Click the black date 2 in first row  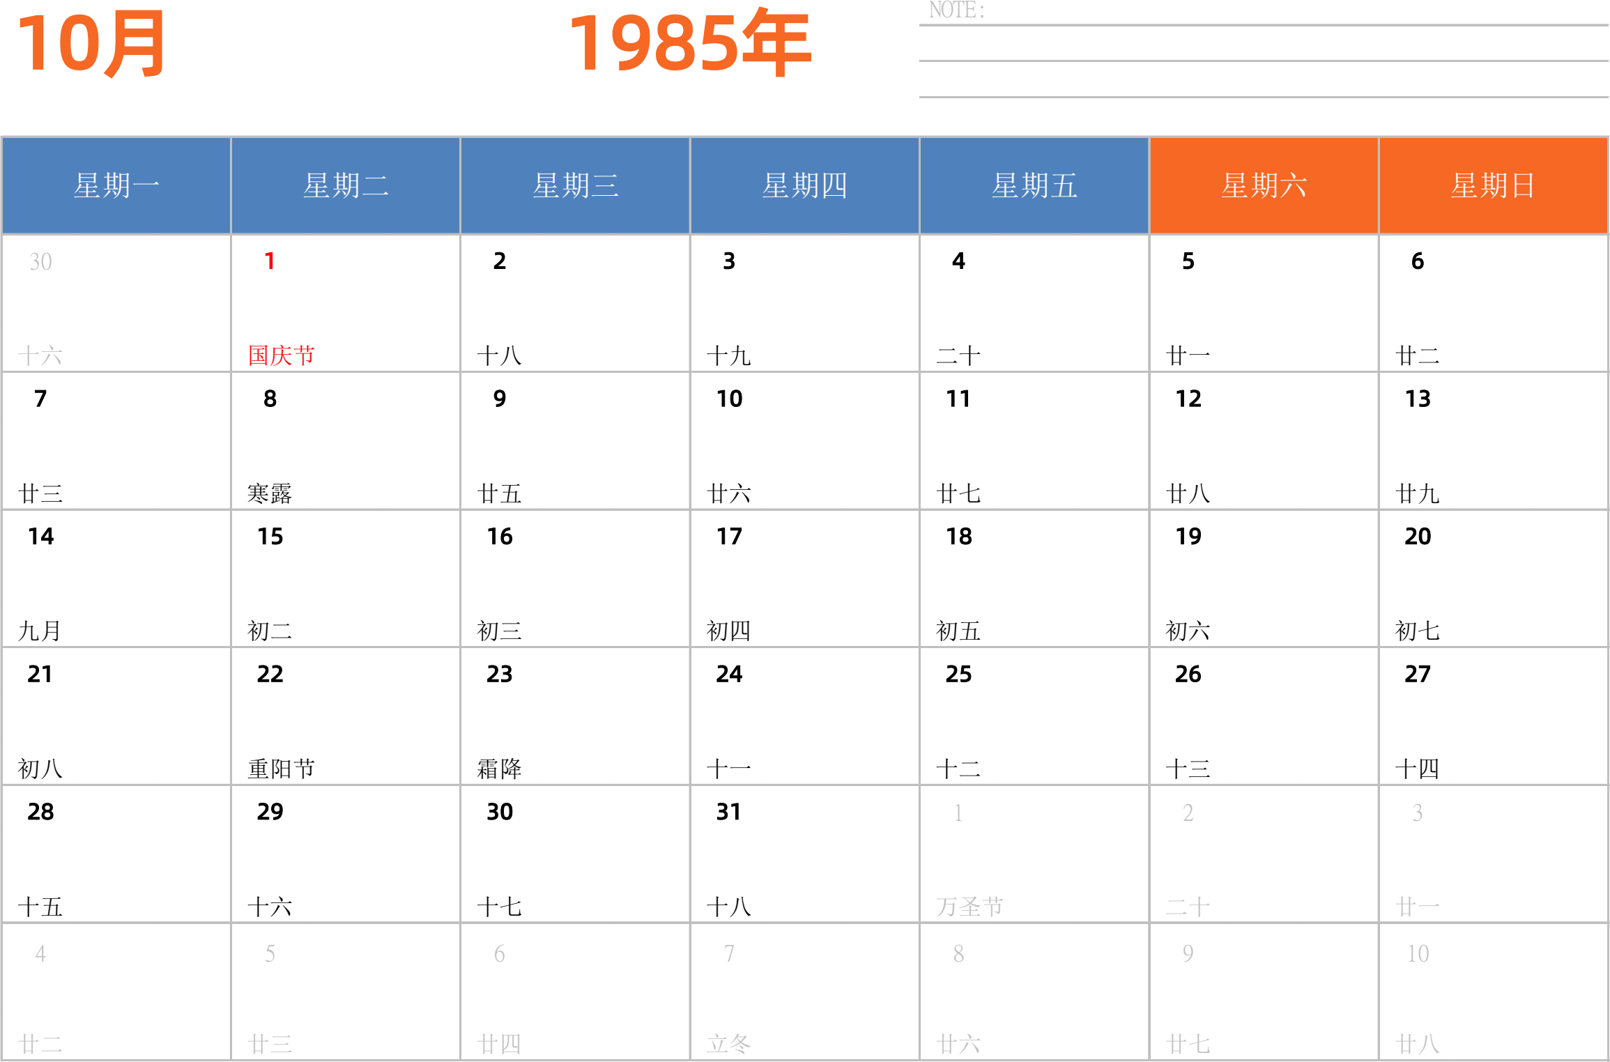pyautogui.click(x=500, y=261)
